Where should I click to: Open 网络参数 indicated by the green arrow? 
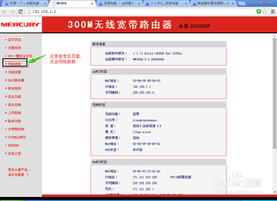(x=15, y=64)
